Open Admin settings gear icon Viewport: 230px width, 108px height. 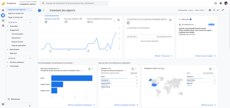[3, 104]
